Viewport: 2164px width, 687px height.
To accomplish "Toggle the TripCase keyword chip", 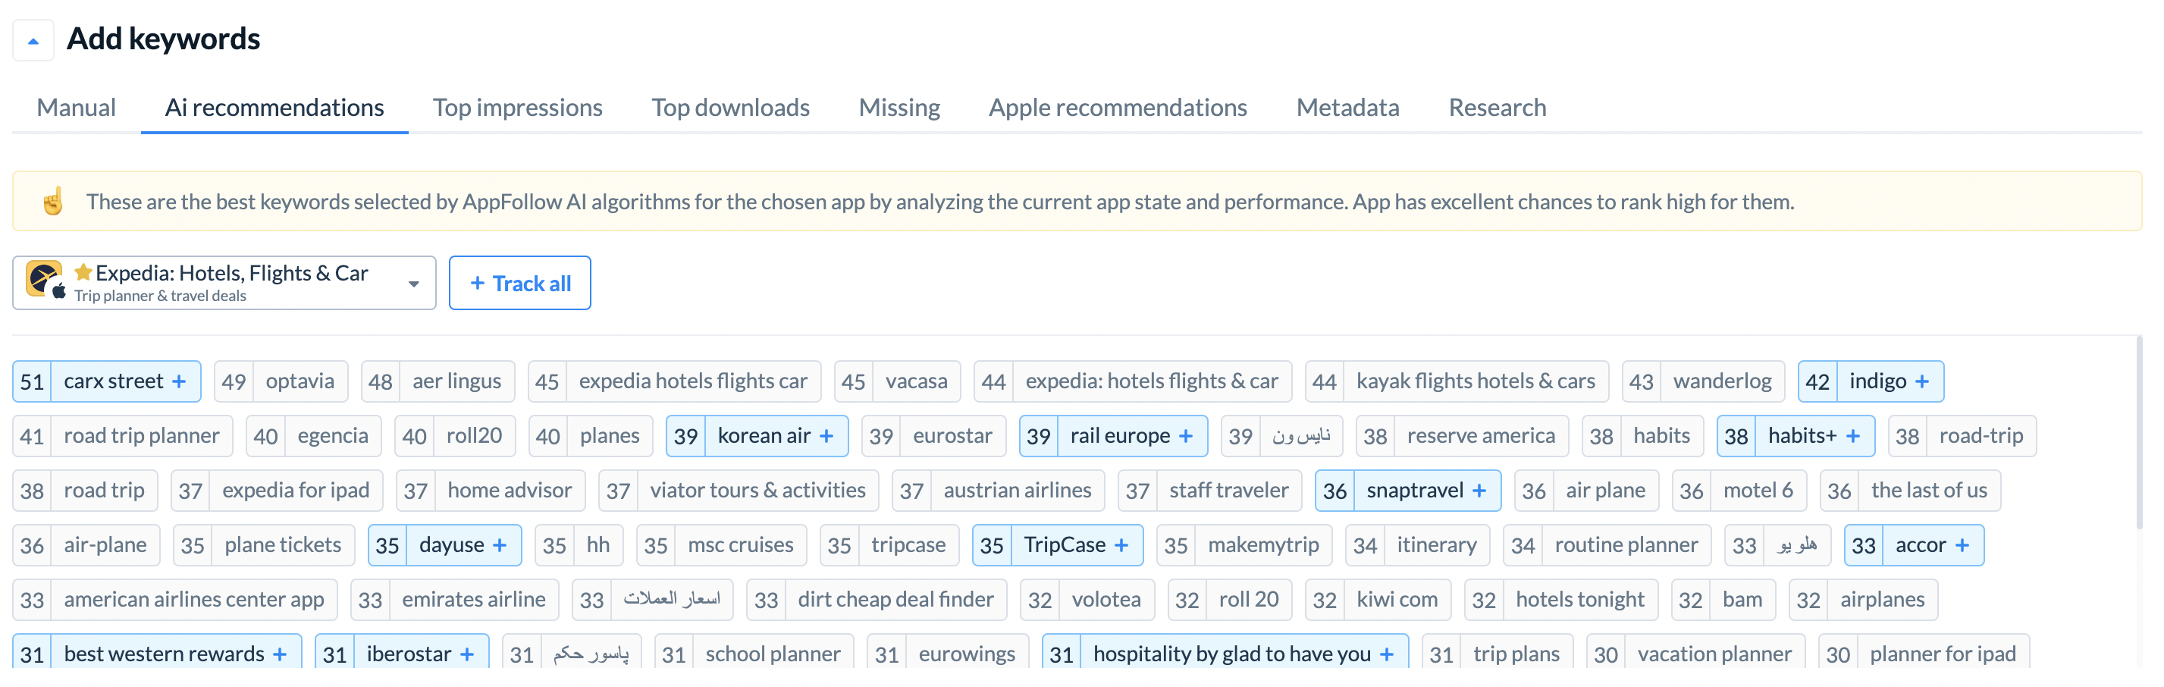I will pyautogui.click(x=1057, y=545).
